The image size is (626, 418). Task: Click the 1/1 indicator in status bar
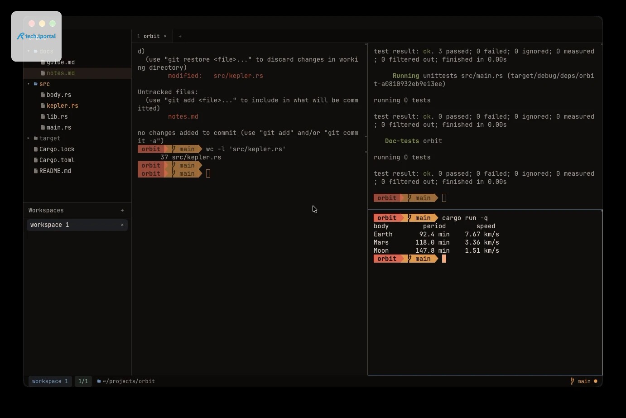pos(83,381)
